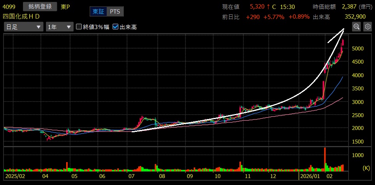Expand the 日足 timeframe dropdown

23,27
